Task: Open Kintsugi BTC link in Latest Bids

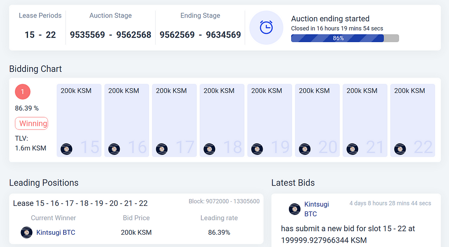Action: (x=316, y=209)
